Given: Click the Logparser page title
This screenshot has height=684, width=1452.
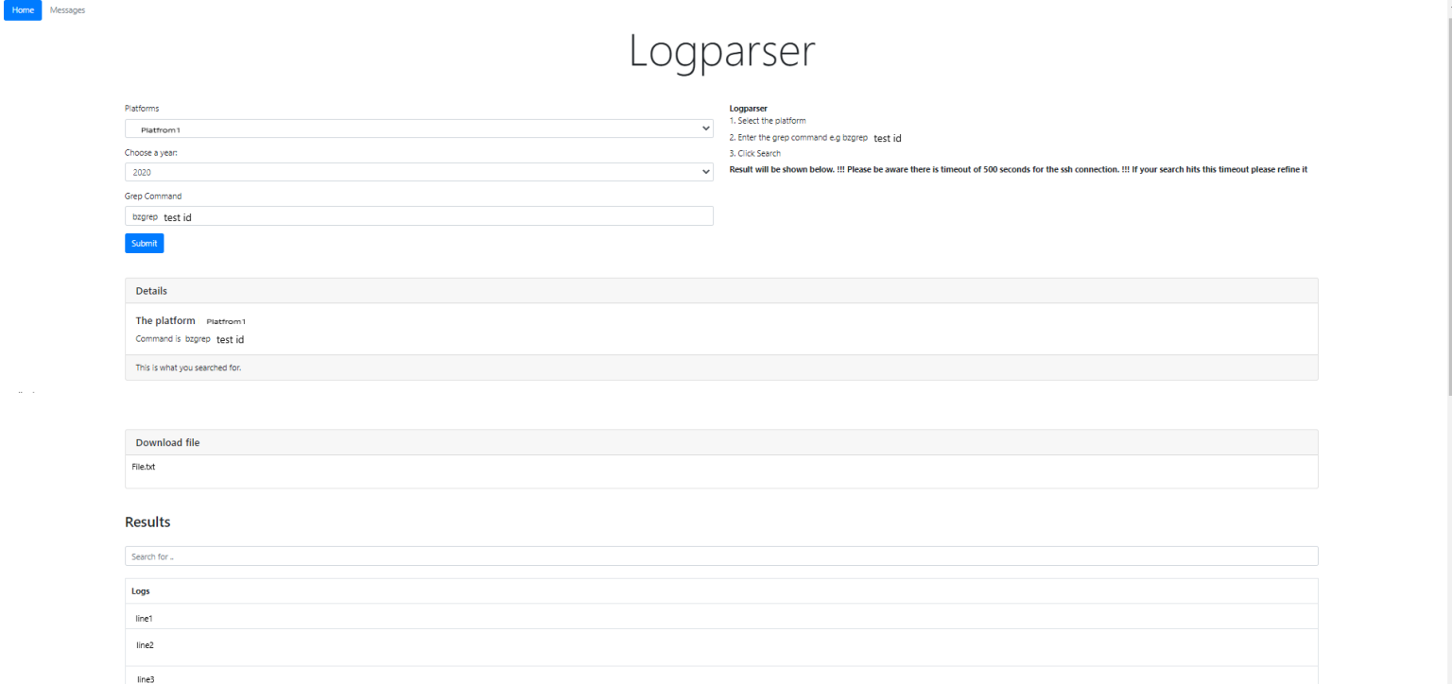Looking at the screenshot, I should tap(721, 52).
